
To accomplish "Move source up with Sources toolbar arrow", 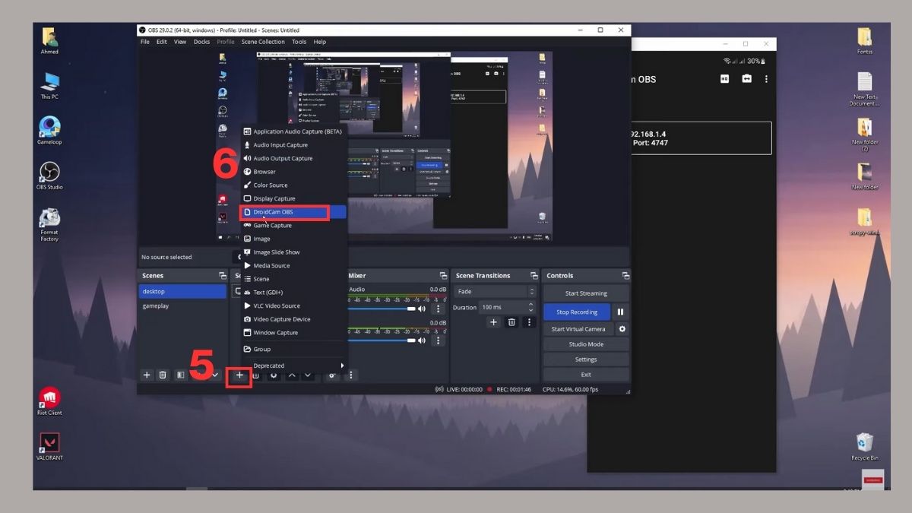I will coord(292,375).
